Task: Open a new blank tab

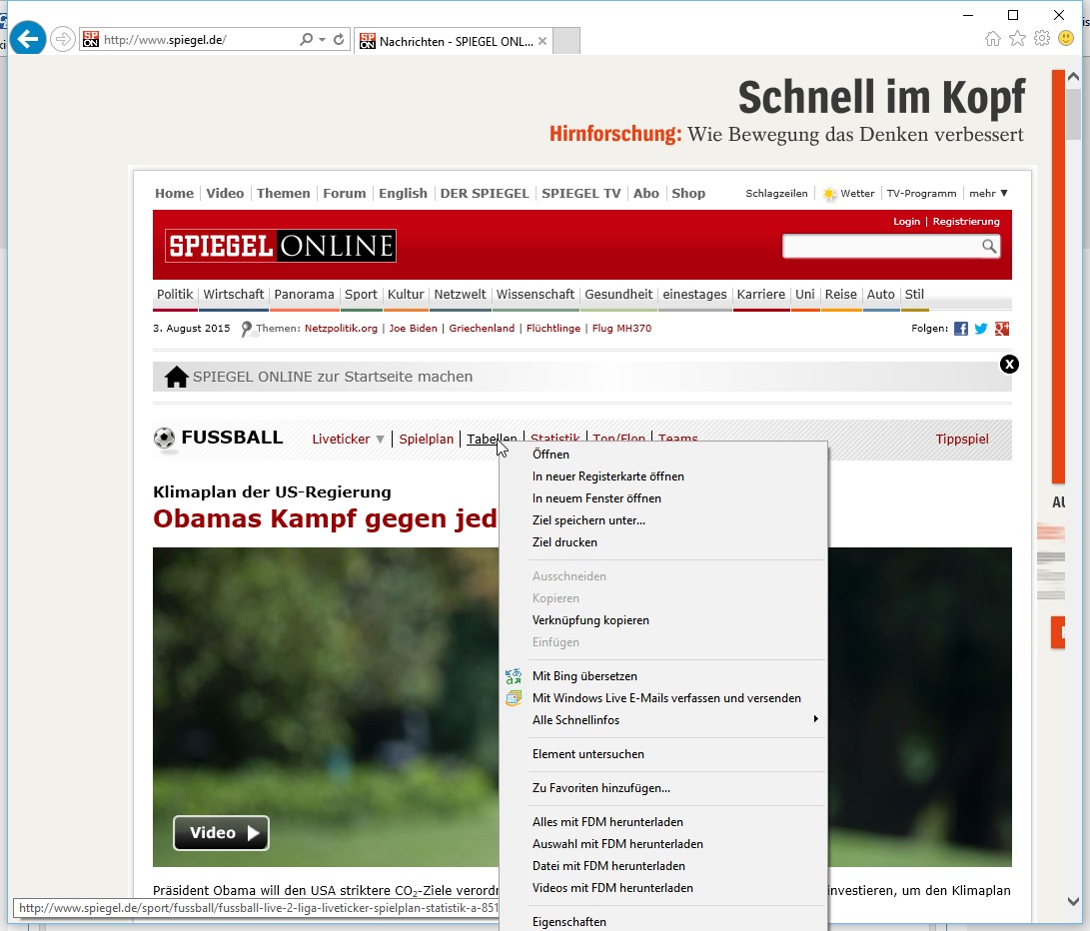Action: click(x=566, y=41)
